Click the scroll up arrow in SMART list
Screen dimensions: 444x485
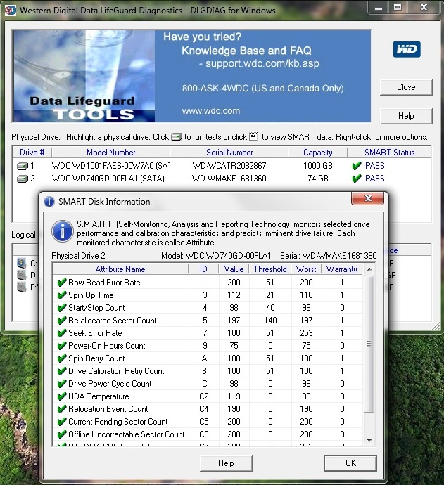(x=369, y=269)
